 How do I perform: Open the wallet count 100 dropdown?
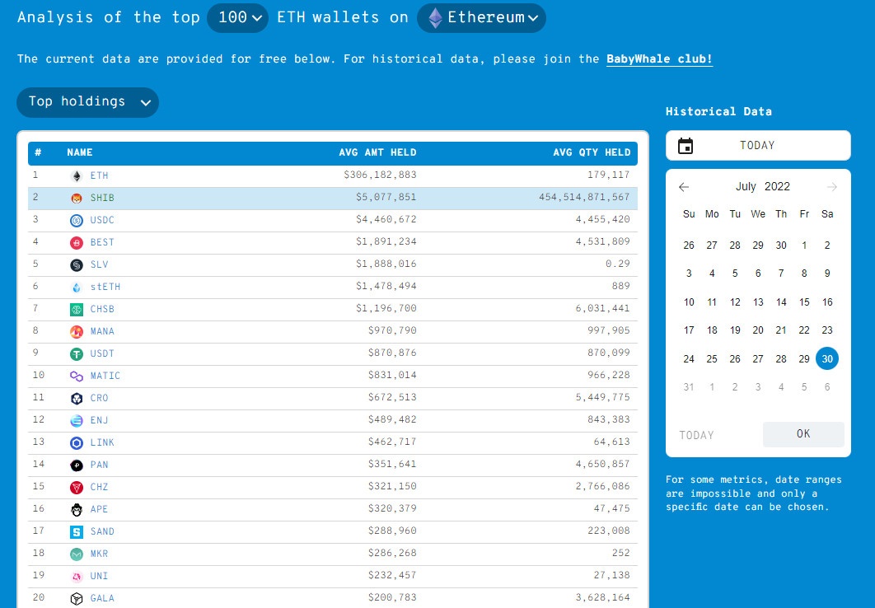[237, 17]
